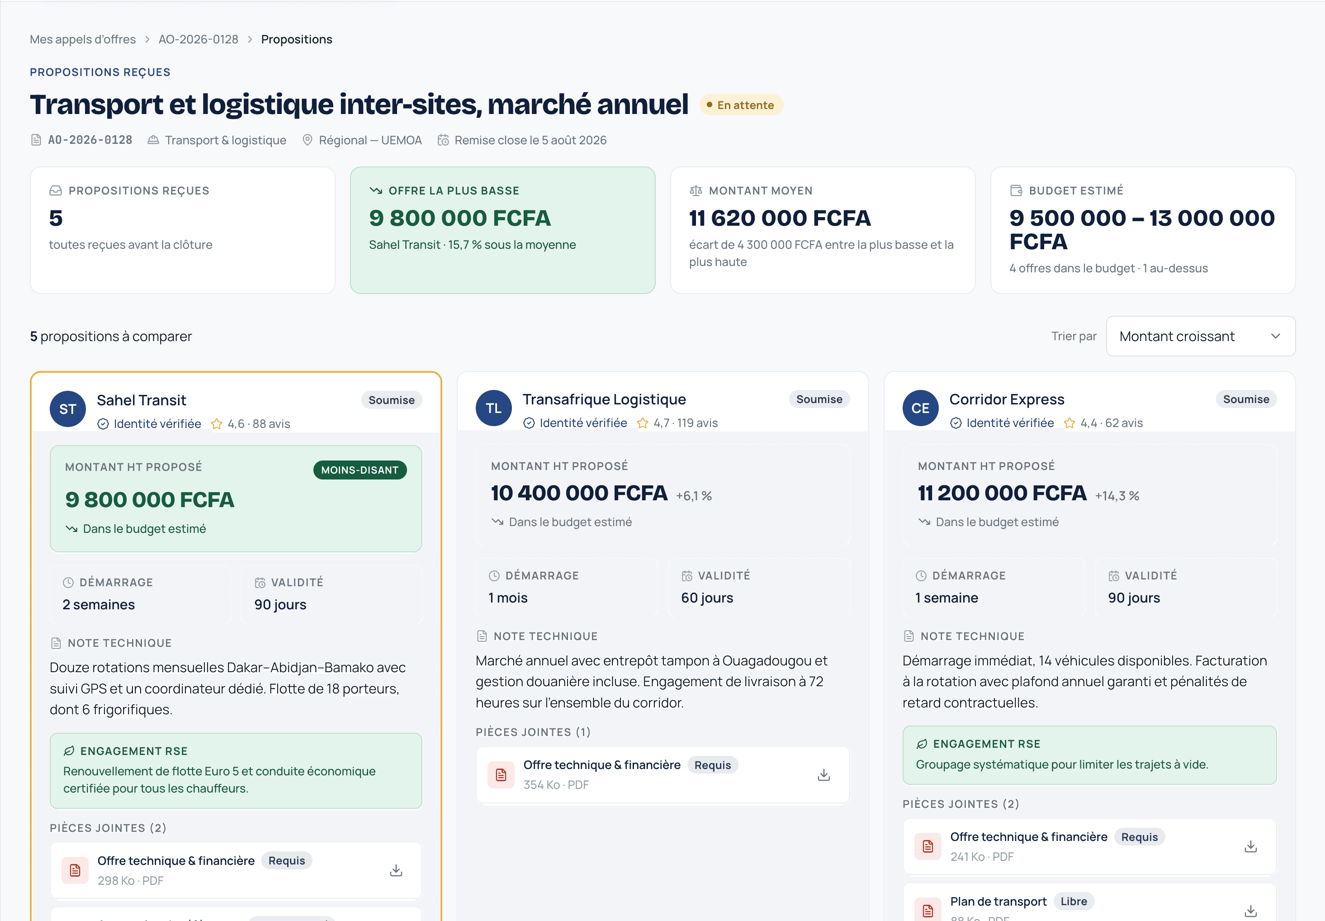1325x921 pixels.
Task: Click the clock icon beside Sahel Transit's Démarrage
Action: (68, 582)
